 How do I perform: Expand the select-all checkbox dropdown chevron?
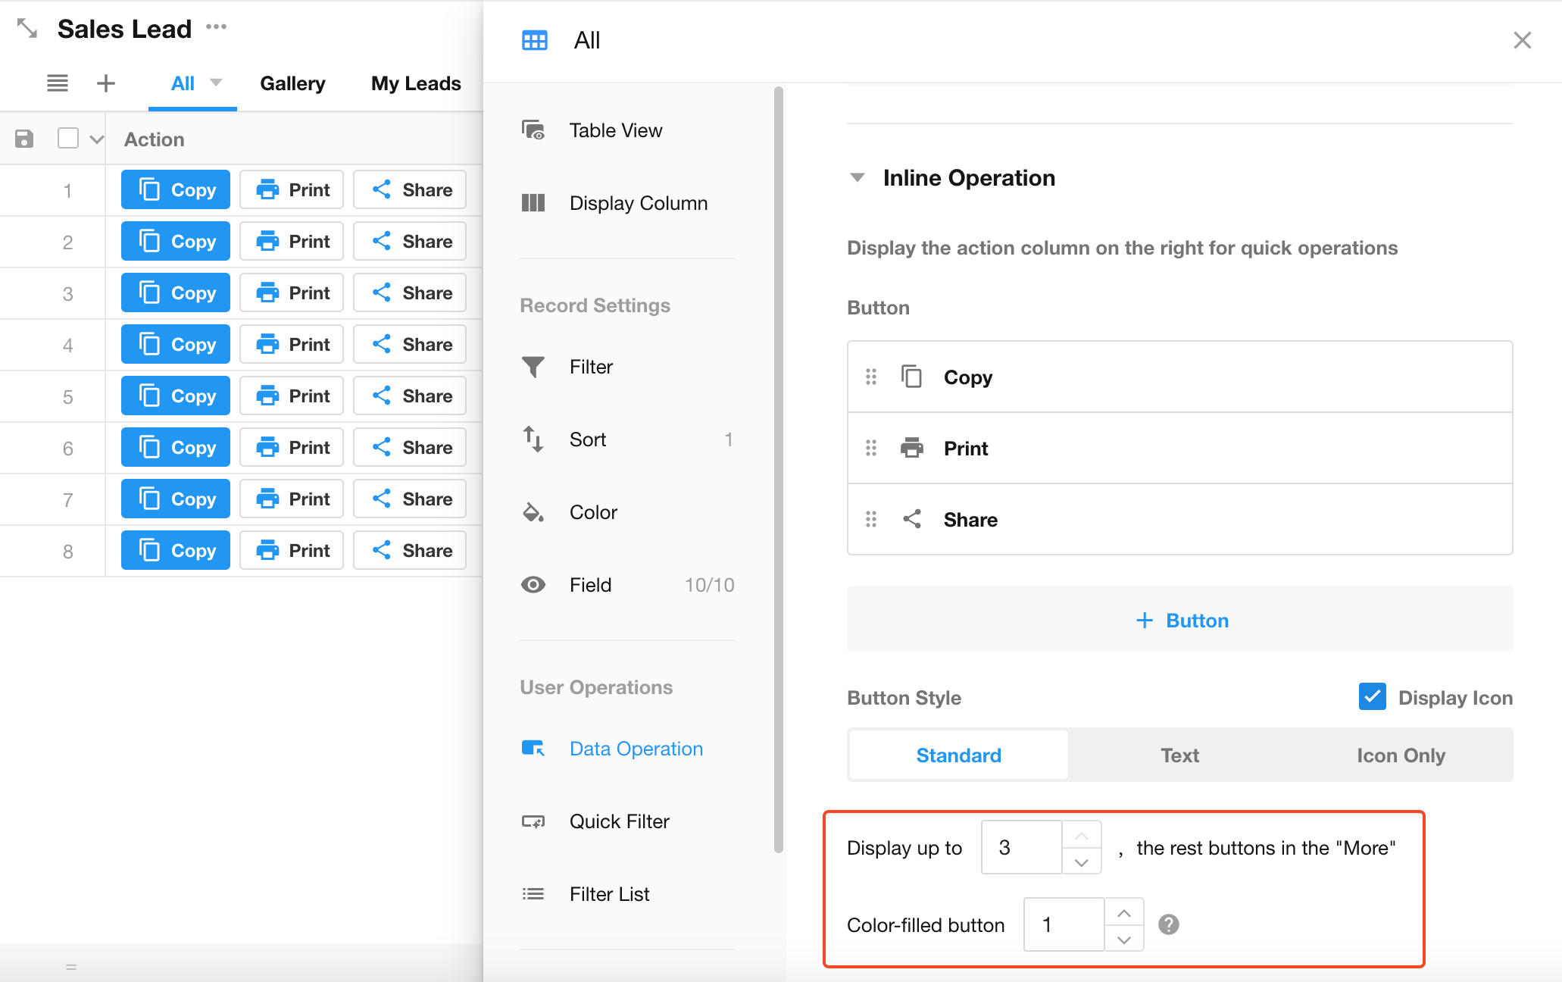point(96,139)
